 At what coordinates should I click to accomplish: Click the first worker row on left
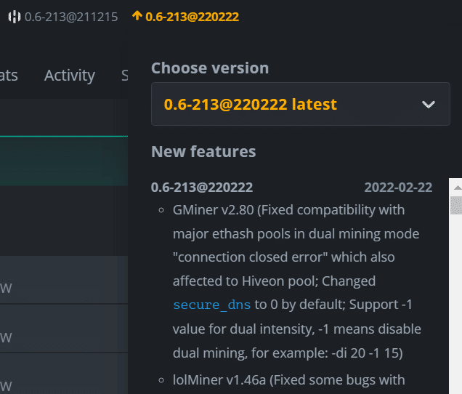click(64, 280)
